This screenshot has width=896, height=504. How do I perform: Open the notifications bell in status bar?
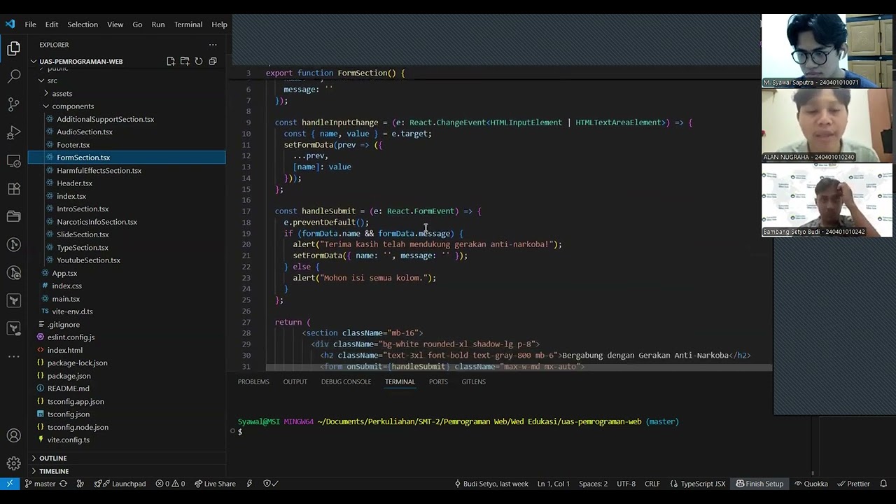point(883,484)
